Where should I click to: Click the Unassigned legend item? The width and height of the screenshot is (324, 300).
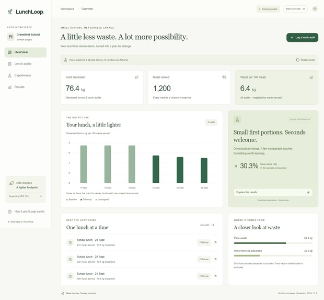click(x=102, y=199)
